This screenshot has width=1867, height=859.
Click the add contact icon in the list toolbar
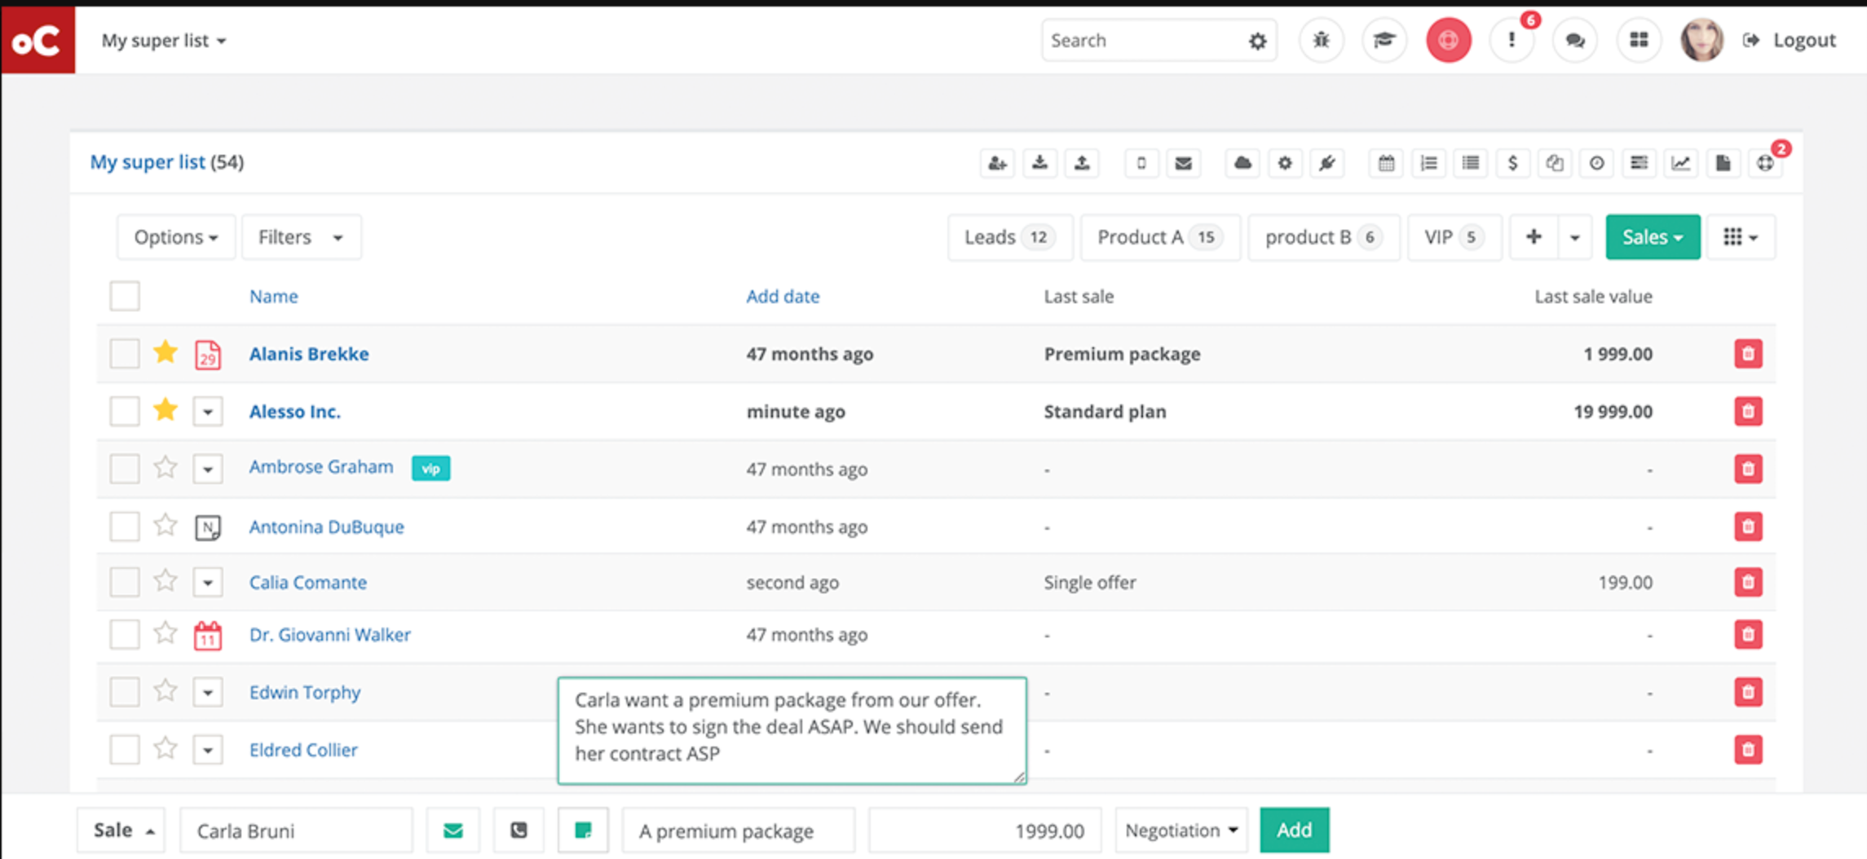(997, 163)
